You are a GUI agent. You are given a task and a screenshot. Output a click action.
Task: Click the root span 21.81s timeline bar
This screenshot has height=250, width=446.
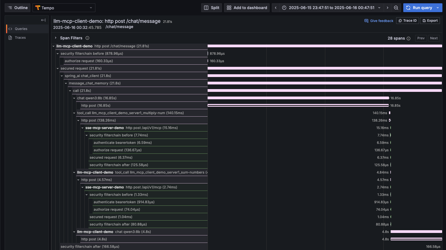[x=325, y=46]
